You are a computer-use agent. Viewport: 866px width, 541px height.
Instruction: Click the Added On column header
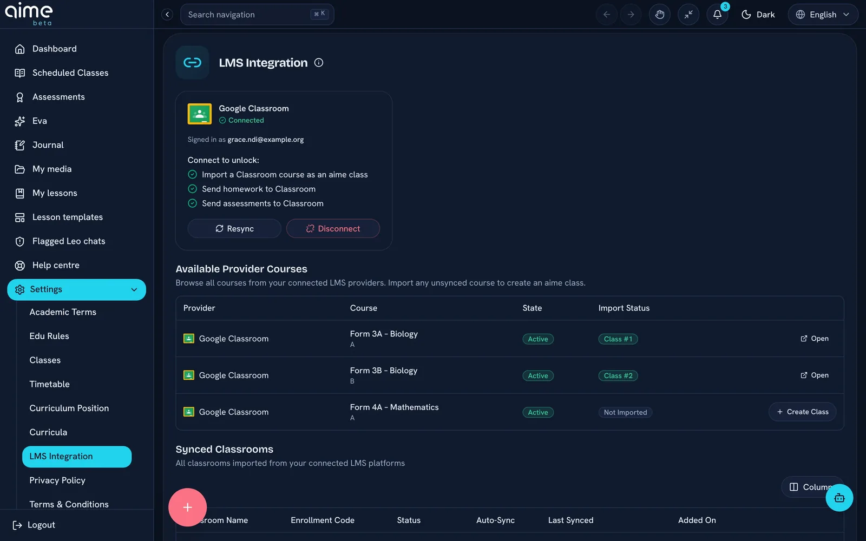coord(697,520)
